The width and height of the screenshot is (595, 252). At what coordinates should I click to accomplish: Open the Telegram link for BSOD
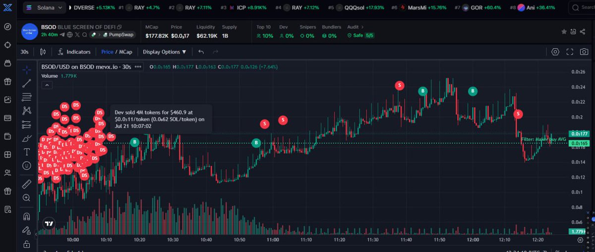(x=62, y=35)
